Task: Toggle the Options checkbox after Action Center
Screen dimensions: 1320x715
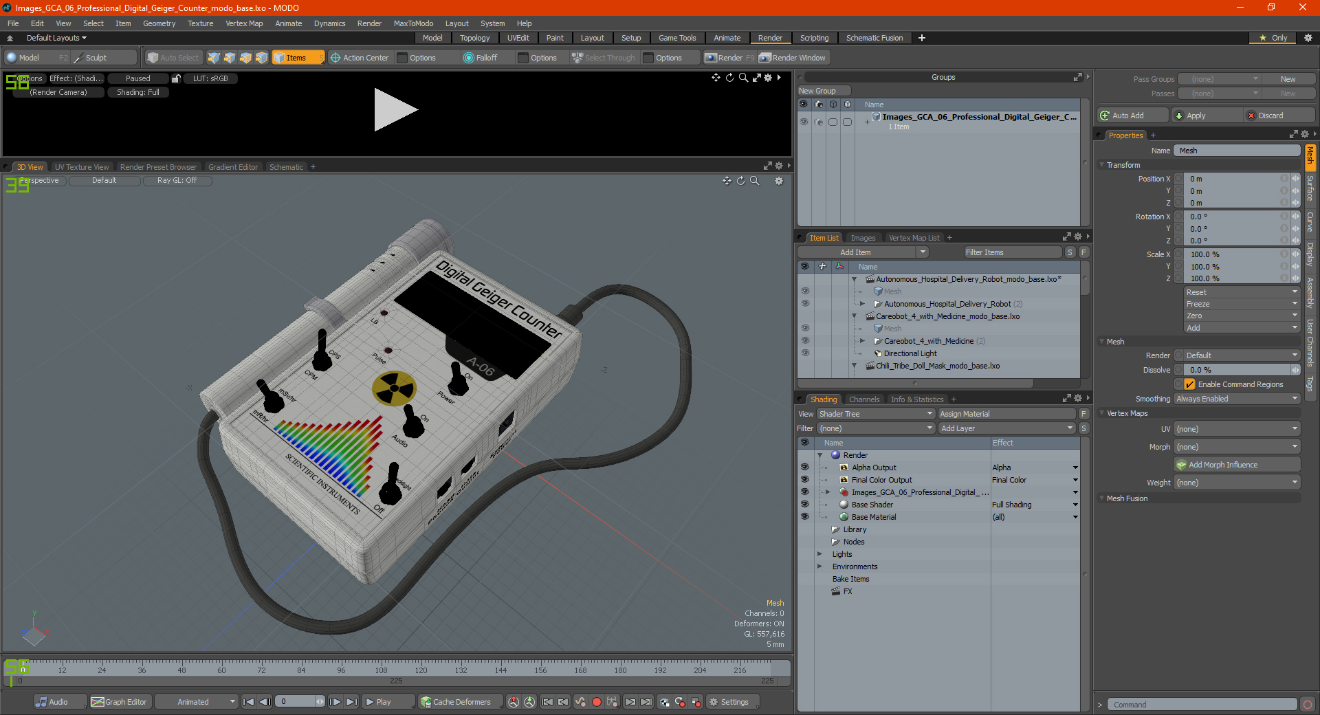Action: 403,58
